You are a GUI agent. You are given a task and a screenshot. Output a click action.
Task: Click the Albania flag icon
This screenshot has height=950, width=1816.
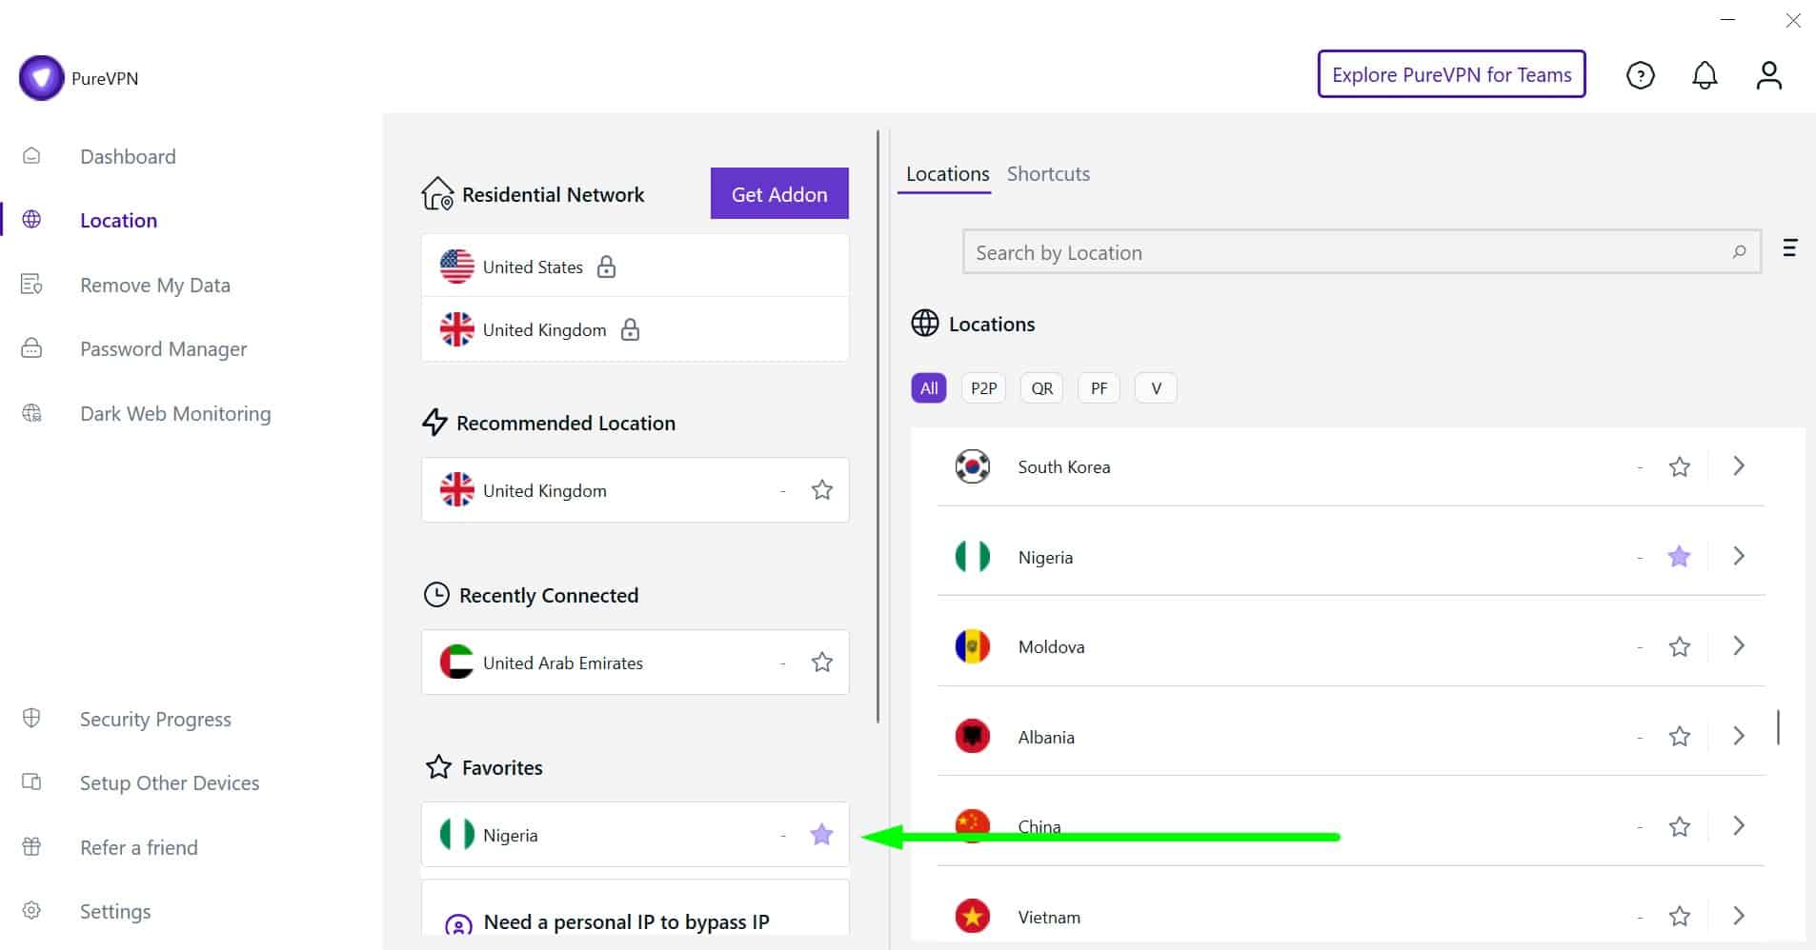pos(972,737)
